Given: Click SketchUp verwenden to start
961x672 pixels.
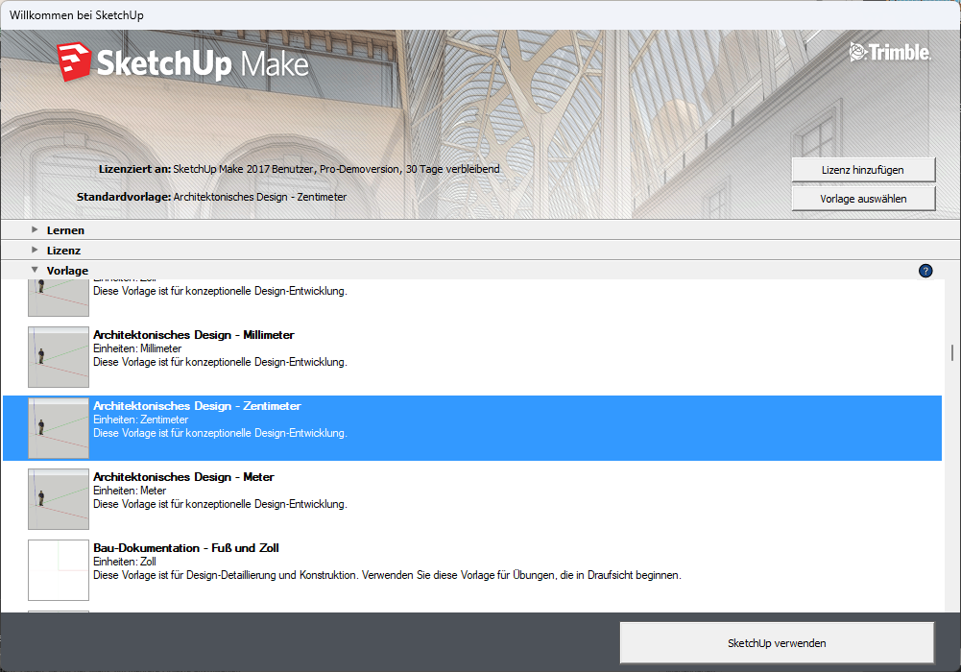Looking at the screenshot, I should point(777,641).
